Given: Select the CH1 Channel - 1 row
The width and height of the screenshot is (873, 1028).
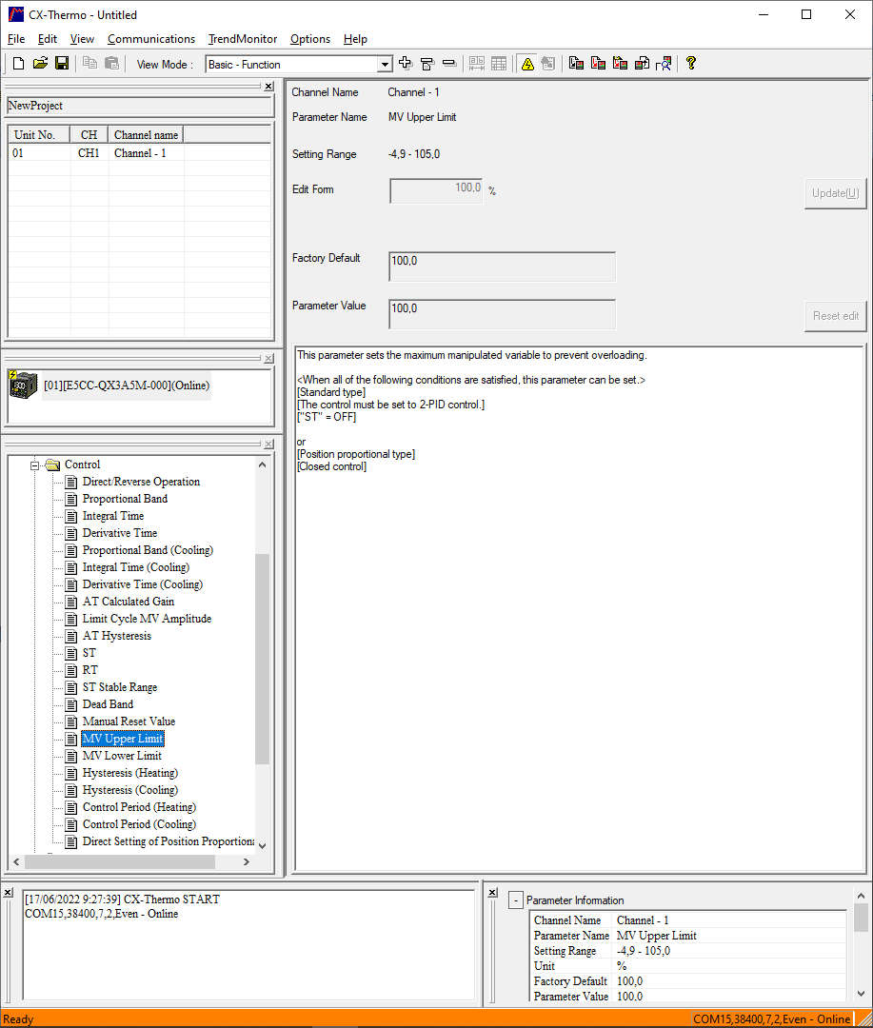Looking at the screenshot, I should (140, 153).
